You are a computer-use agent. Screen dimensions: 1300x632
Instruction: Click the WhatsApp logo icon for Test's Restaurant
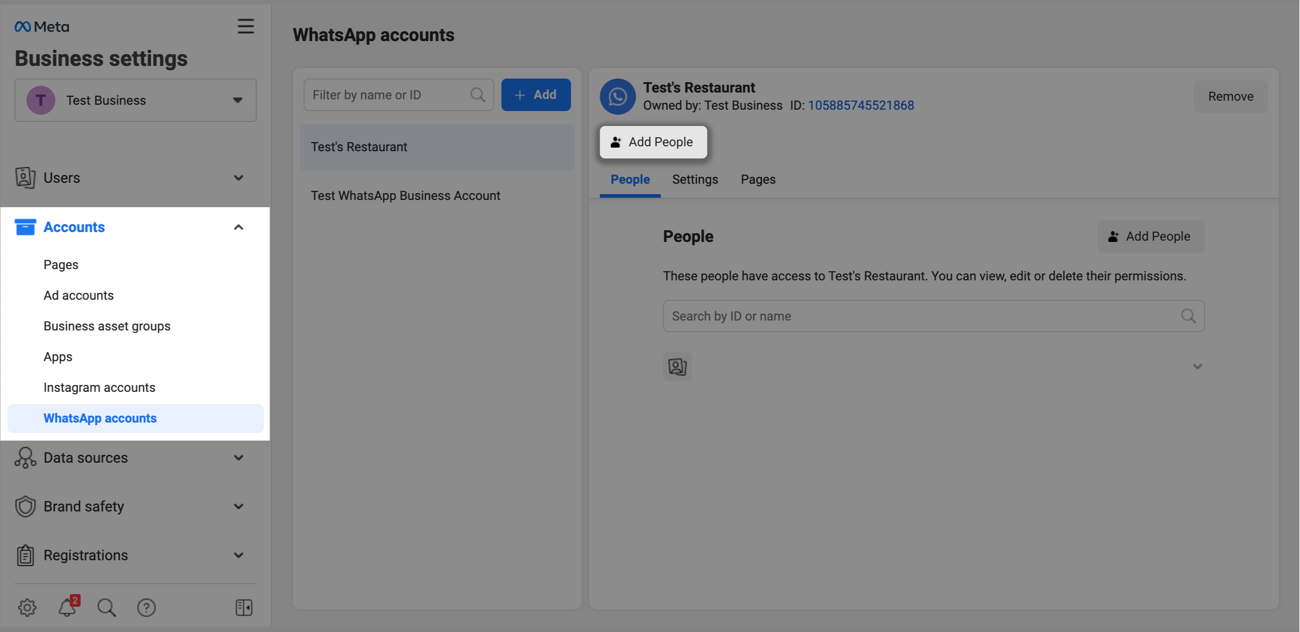pos(617,96)
